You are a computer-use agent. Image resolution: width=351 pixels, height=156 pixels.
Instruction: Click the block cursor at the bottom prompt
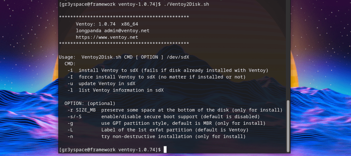click(x=165, y=149)
